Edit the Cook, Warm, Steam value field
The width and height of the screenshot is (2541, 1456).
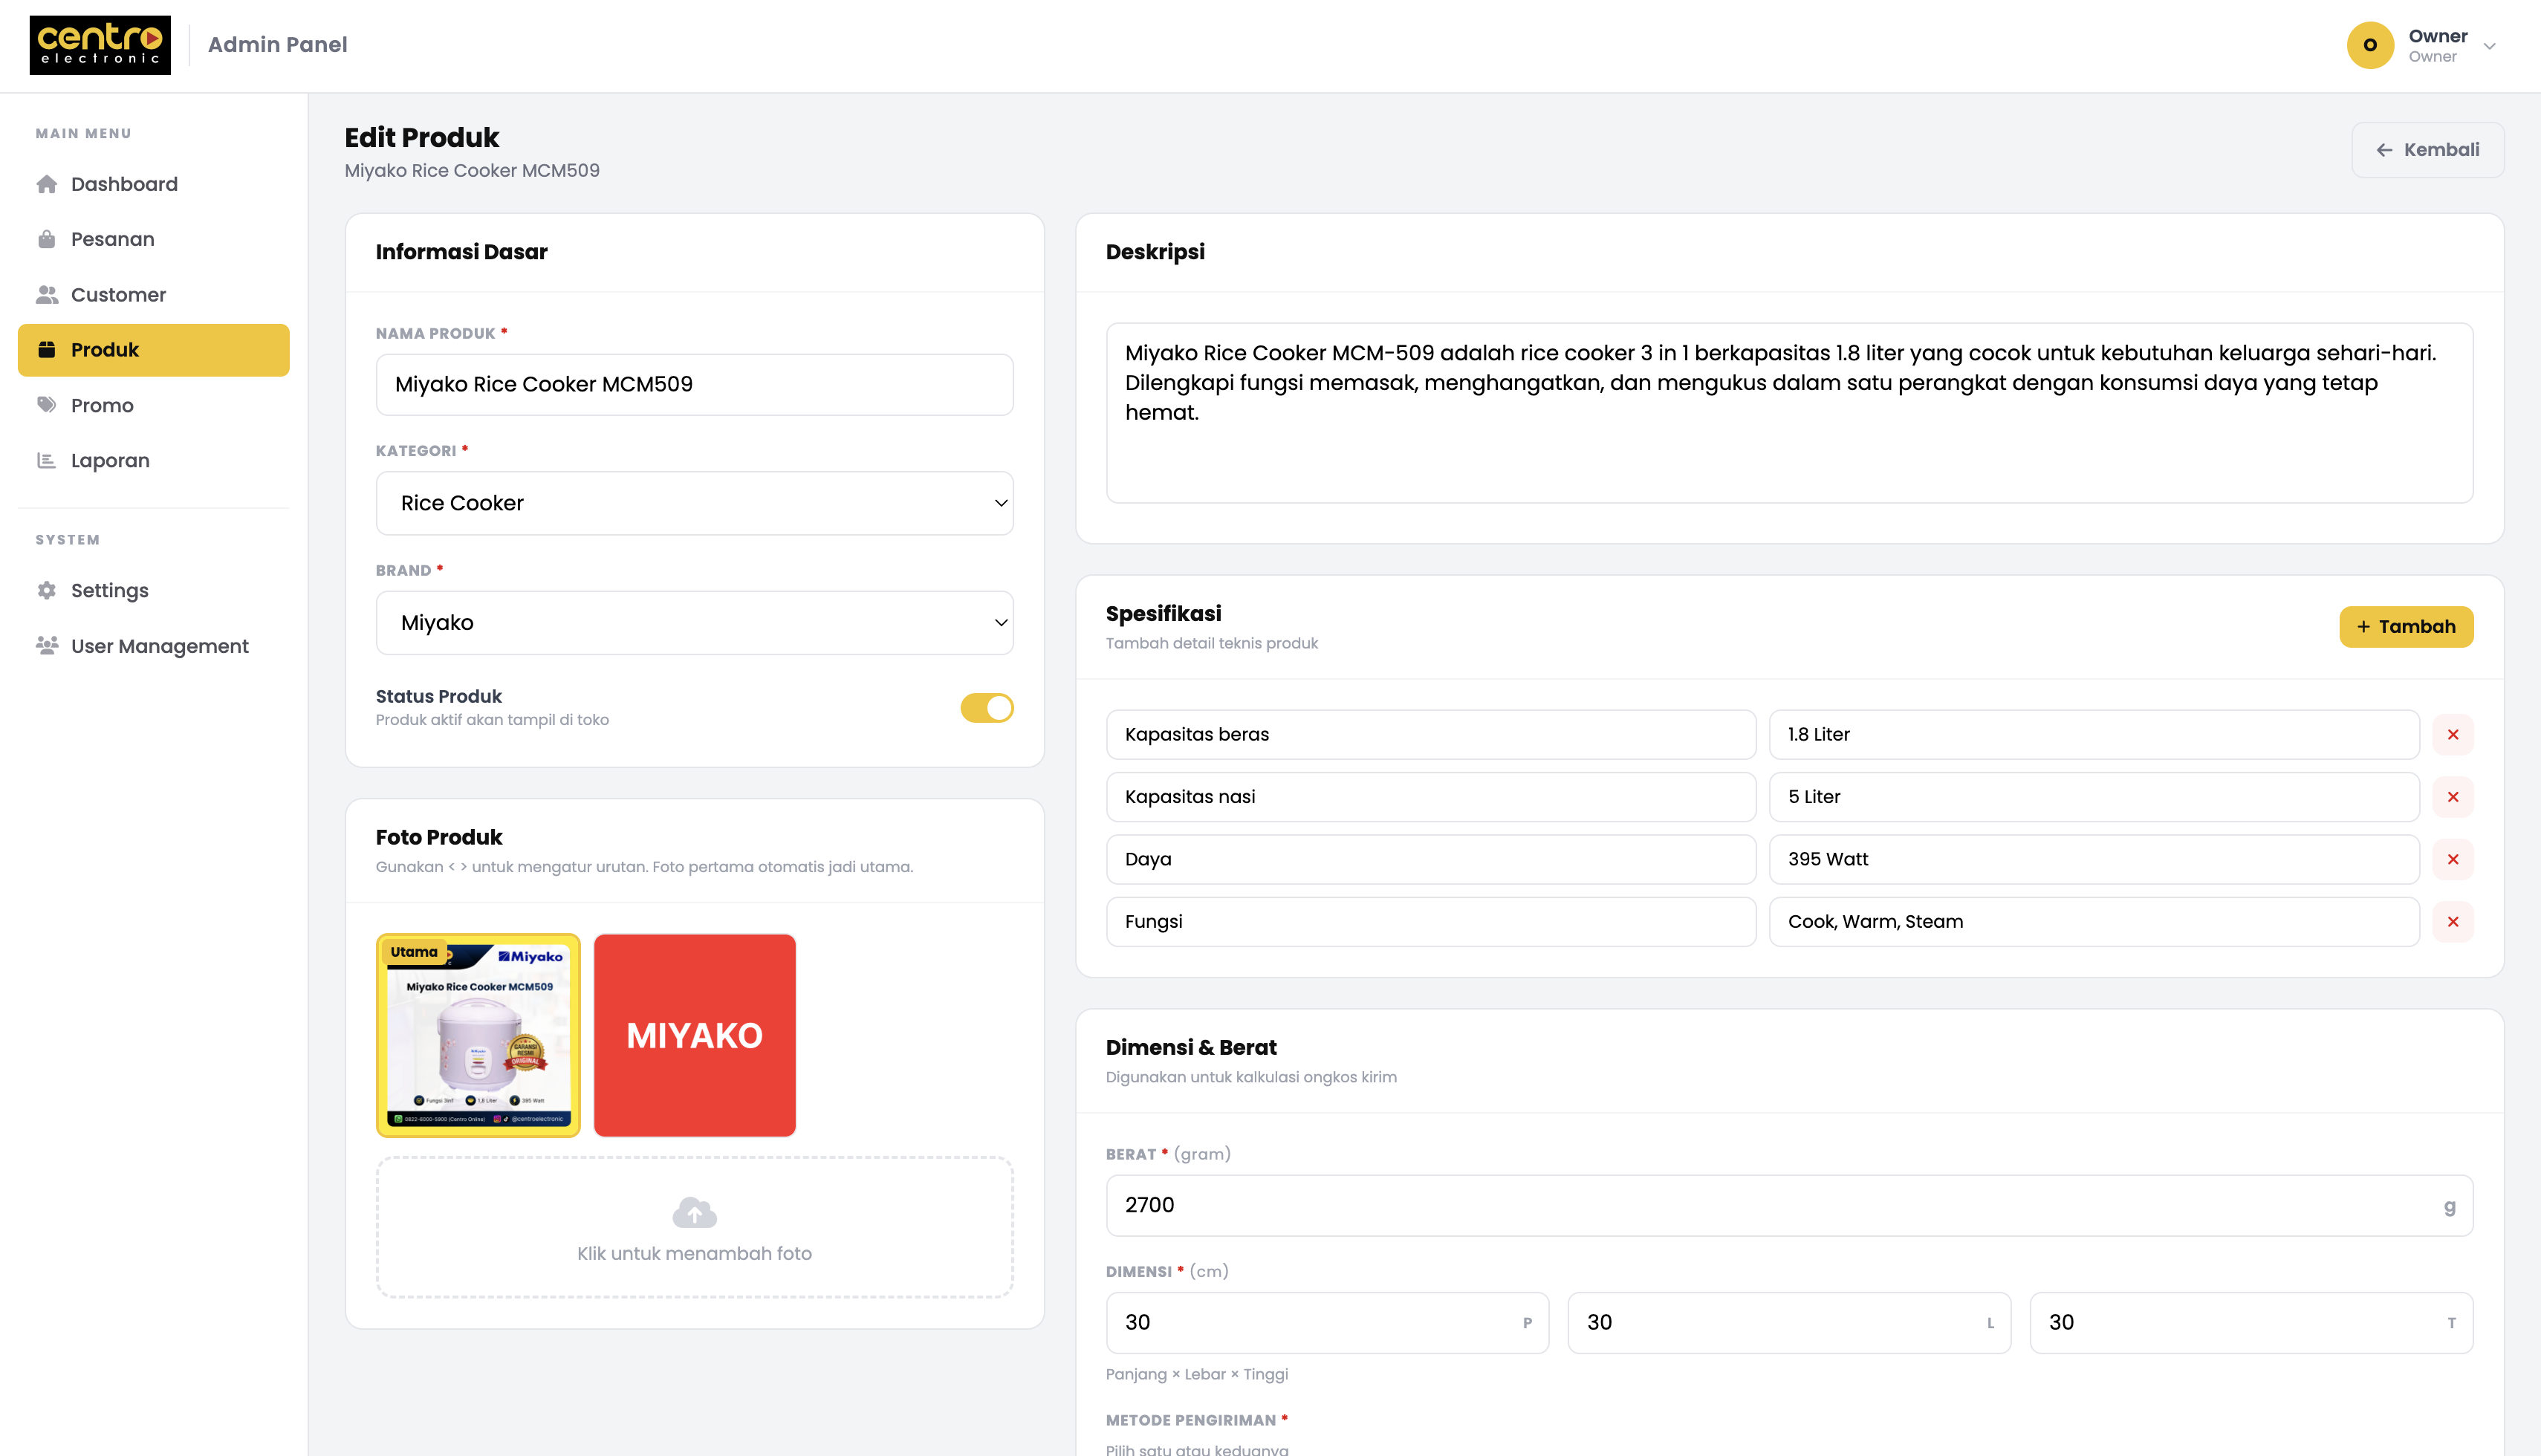pos(2094,922)
